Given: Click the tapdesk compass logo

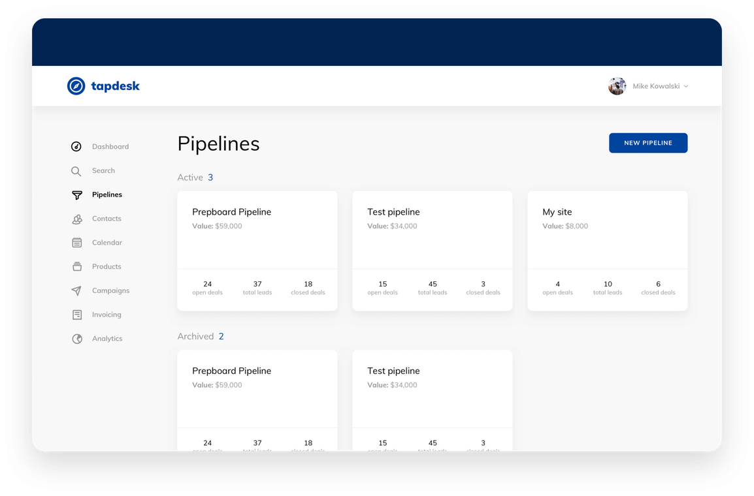Looking at the screenshot, I should [x=76, y=86].
